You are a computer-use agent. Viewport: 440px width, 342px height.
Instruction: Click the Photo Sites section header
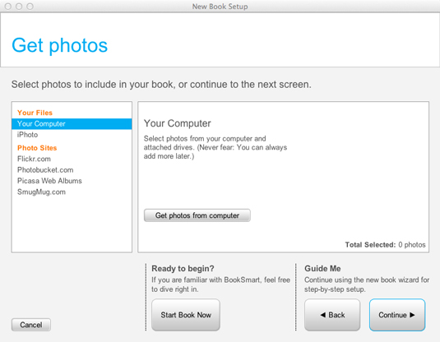37,148
